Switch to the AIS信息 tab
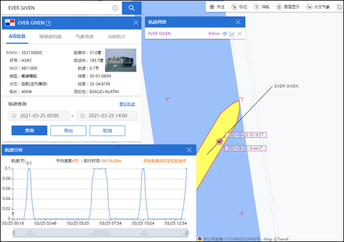The height and width of the screenshot is (242, 344). [x=17, y=36]
